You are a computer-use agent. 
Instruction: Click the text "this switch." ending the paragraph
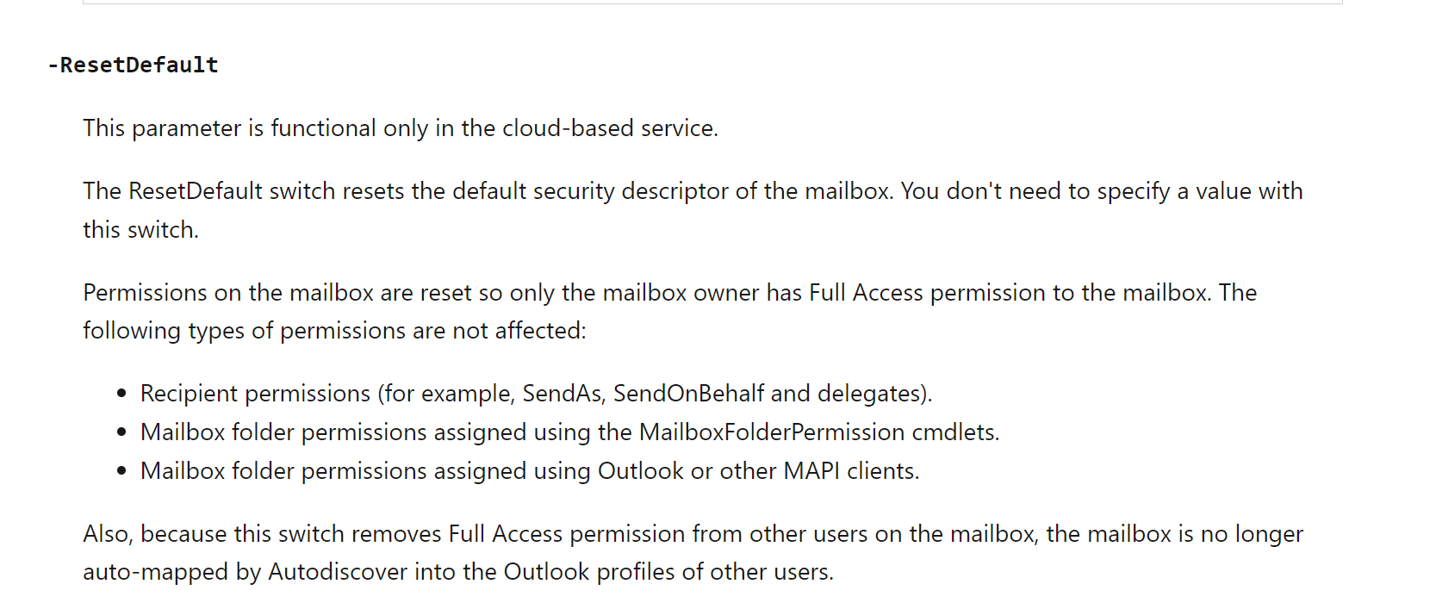click(140, 230)
